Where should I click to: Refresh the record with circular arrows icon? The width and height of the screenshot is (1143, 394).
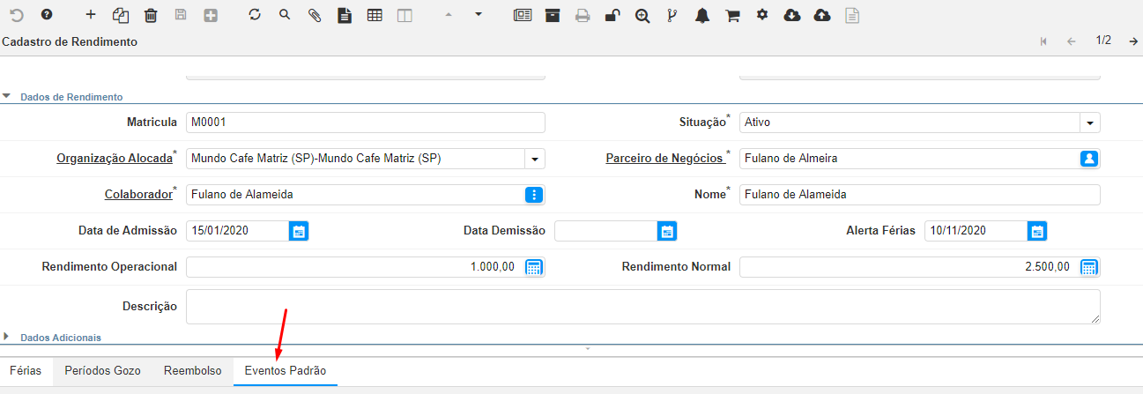click(x=255, y=15)
